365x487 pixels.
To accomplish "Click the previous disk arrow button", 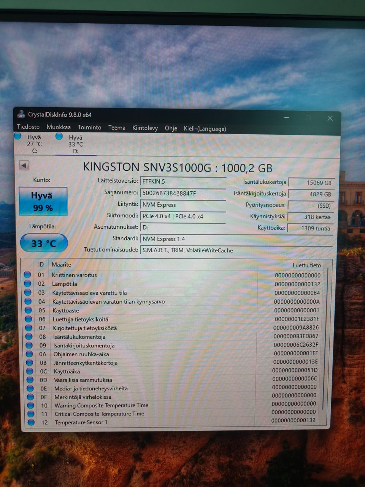I will pyautogui.click(x=24, y=166).
